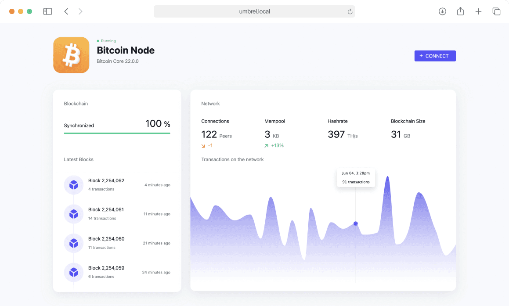Click the '14 transactions' label
The width and height of the screenshot is (509, 306).
(x=102, y=218)
